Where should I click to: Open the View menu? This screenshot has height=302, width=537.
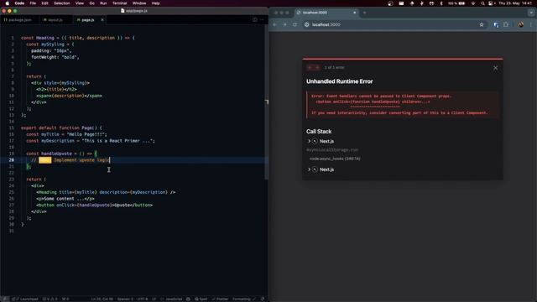(x=80, y=3)
